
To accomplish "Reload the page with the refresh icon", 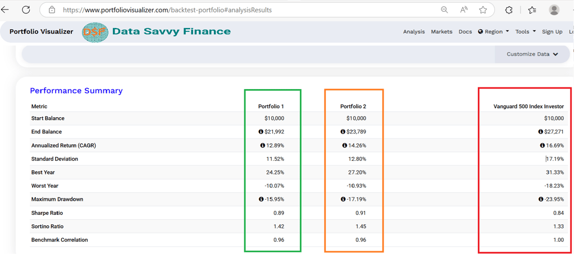I will [26, 10].
